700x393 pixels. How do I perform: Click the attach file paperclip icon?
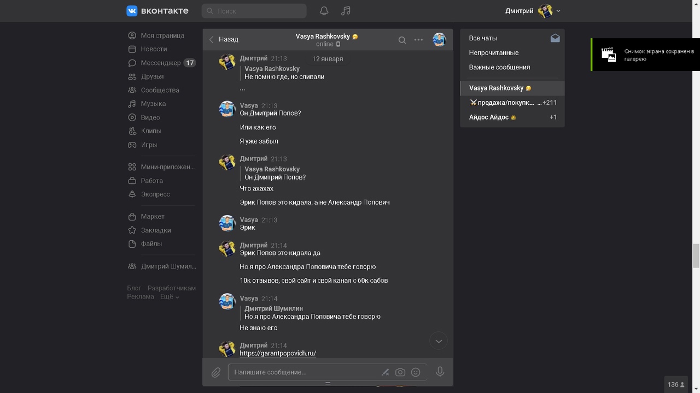(x=216, y=372)
